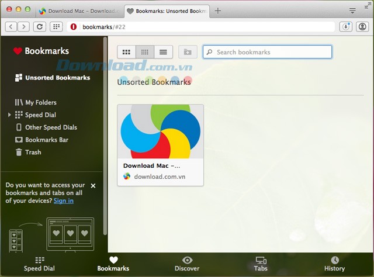Open History from bottom bar
The height and width of the screenshot is (277, 374).
pyautogui.click(x=334, y=264)
